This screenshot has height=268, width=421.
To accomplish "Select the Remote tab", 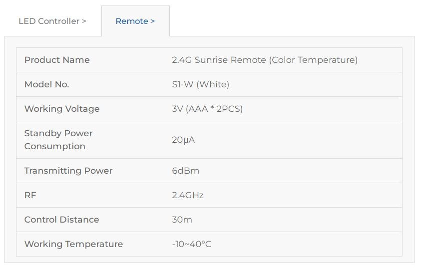I will pos(135,21).
